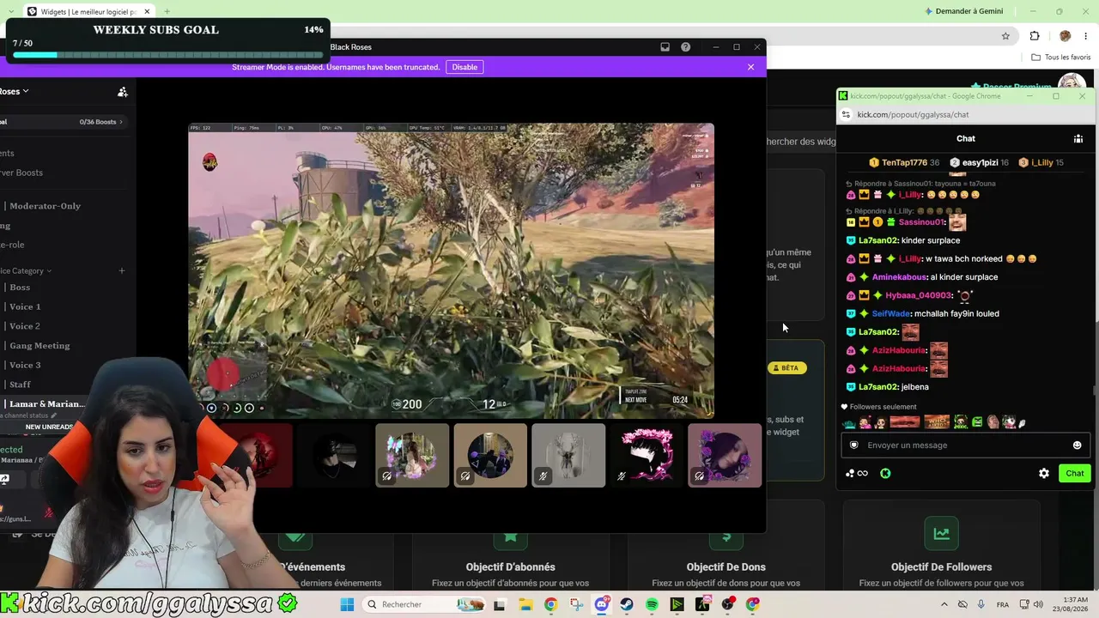
Task: Send message with green Chat button
Action: pyautogui.click(x=1075, y=474)
